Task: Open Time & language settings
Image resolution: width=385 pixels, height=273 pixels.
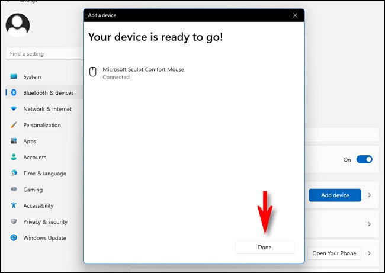Action: [44, 174]
